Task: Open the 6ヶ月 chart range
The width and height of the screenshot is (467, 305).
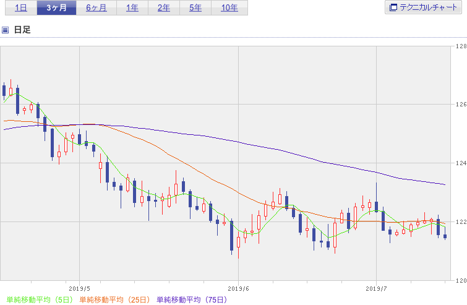Action: coord(96,8)
